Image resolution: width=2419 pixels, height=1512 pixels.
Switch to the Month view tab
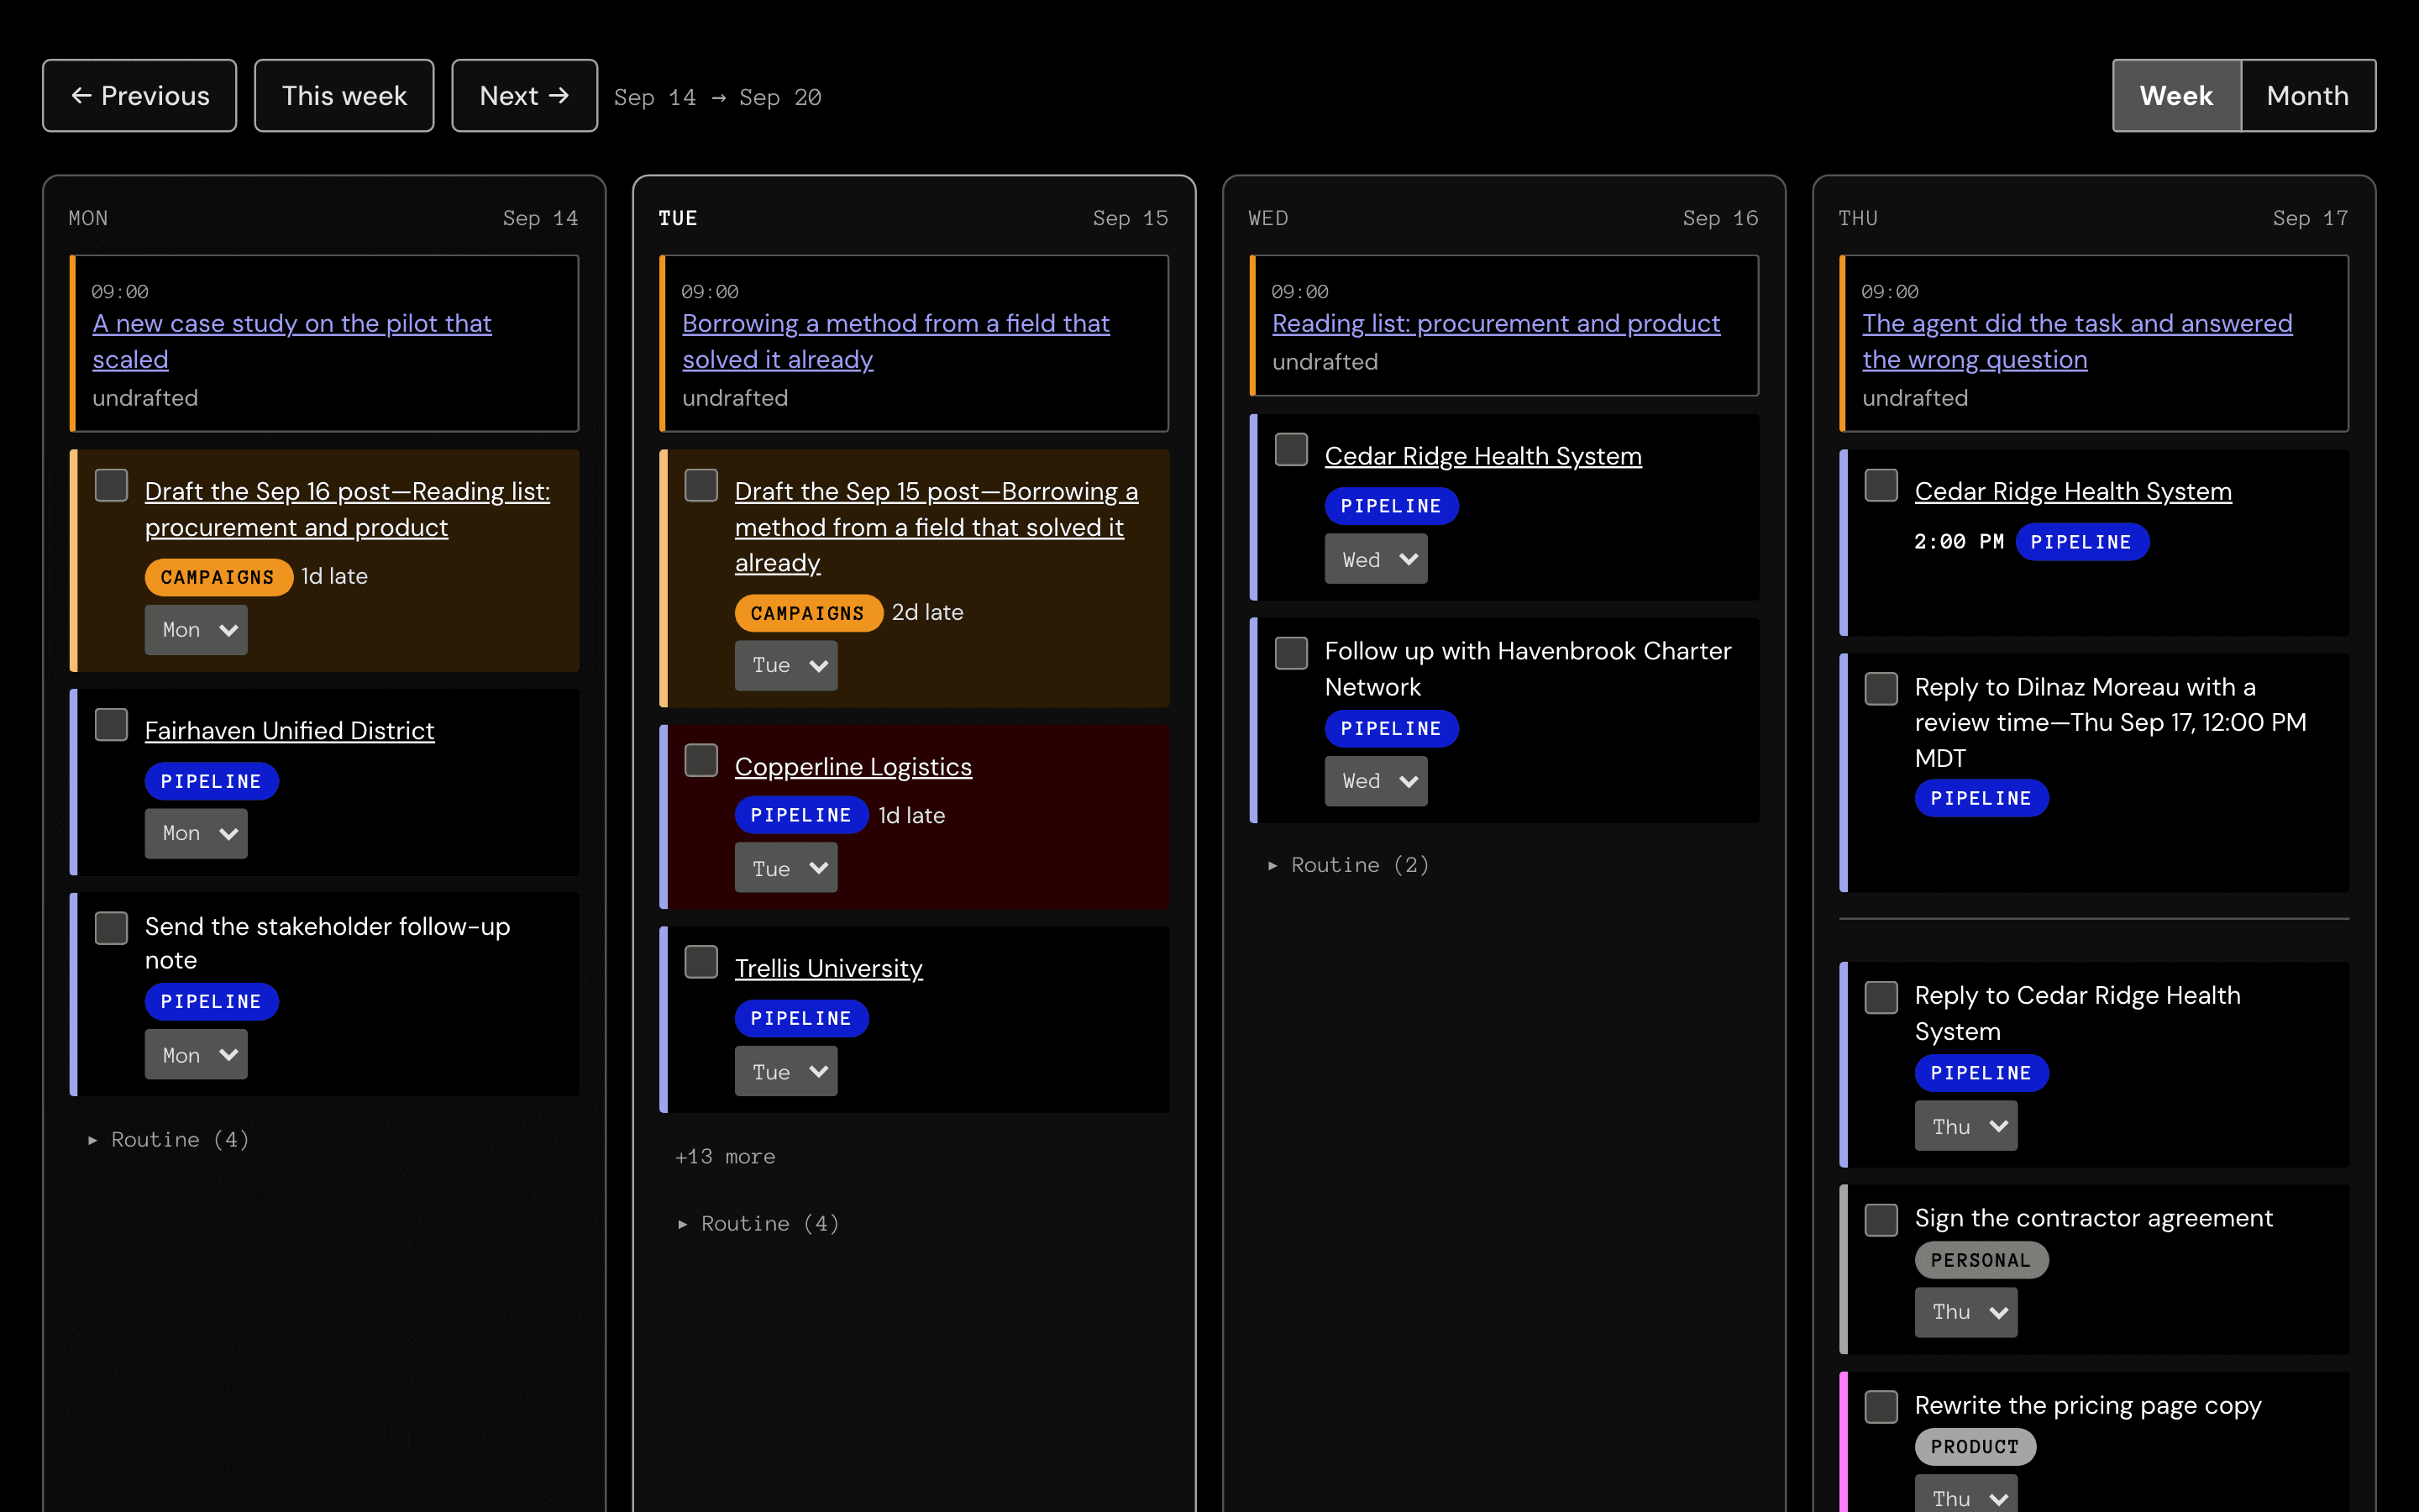[x=2307, y=96]
